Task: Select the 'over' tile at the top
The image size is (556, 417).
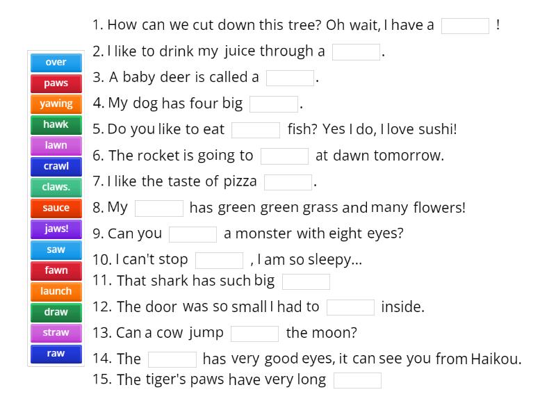Action: tap(56, 62)
